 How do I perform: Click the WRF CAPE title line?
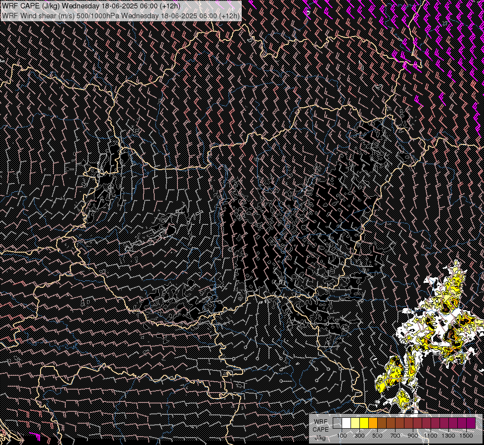pos(91,6)
